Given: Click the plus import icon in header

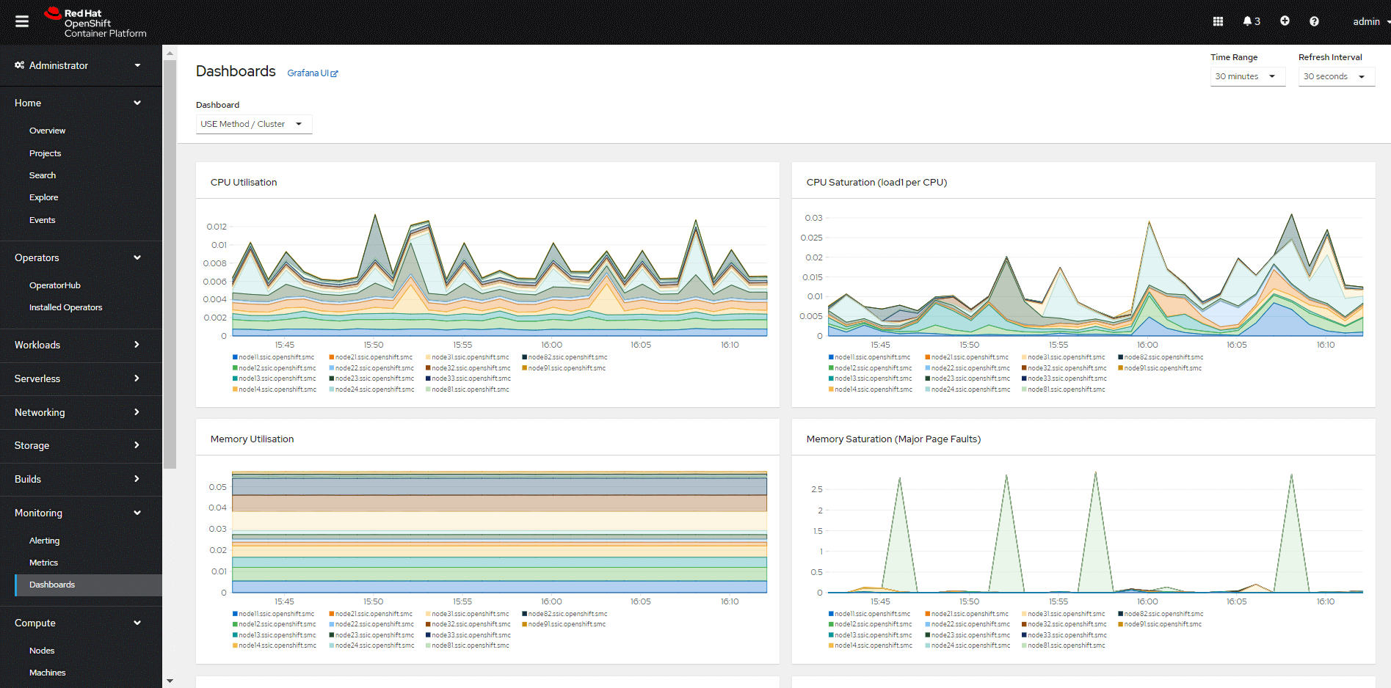Looking at the screenshot, I should click(1285, 21).
